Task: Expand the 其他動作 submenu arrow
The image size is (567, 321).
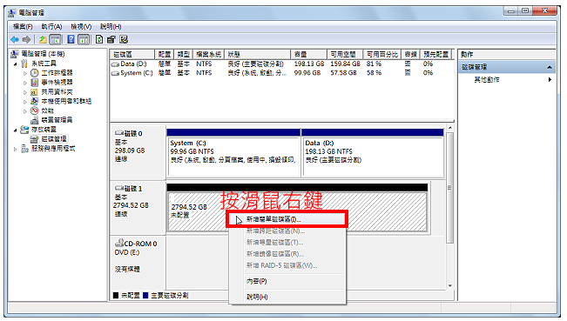Action: pyautogui.click(x=550, y=79)
